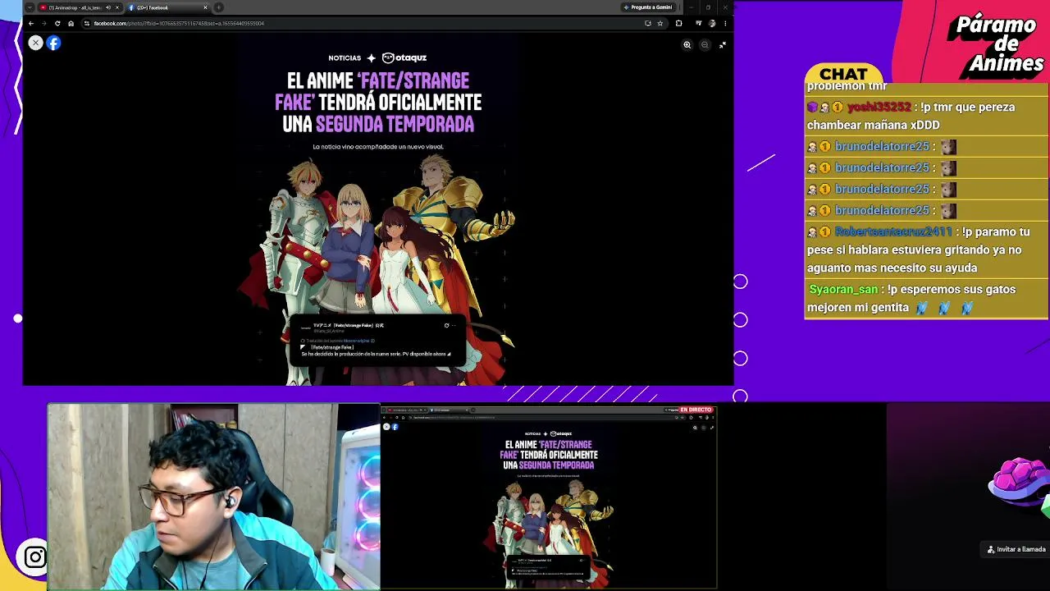
Task: Click the Robertsantacruz2411 chat username
Action: (x=893, y=231)
